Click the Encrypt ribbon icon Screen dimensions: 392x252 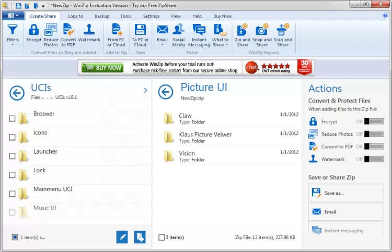point(34,33)
